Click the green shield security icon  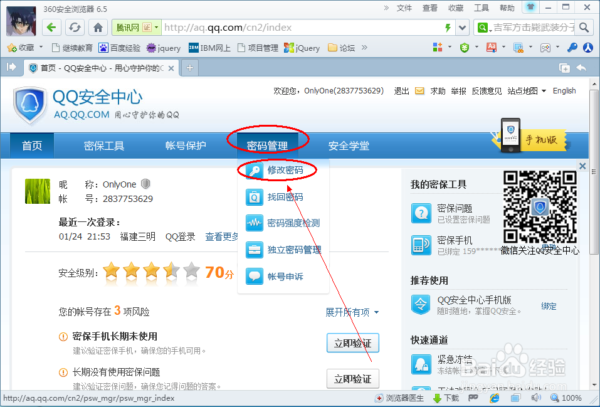[x=465, y=48]
